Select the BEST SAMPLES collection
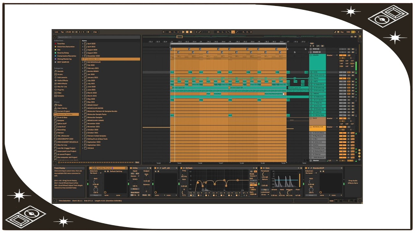The width and height of the screenshot is (415, 233). click(63, 62)
